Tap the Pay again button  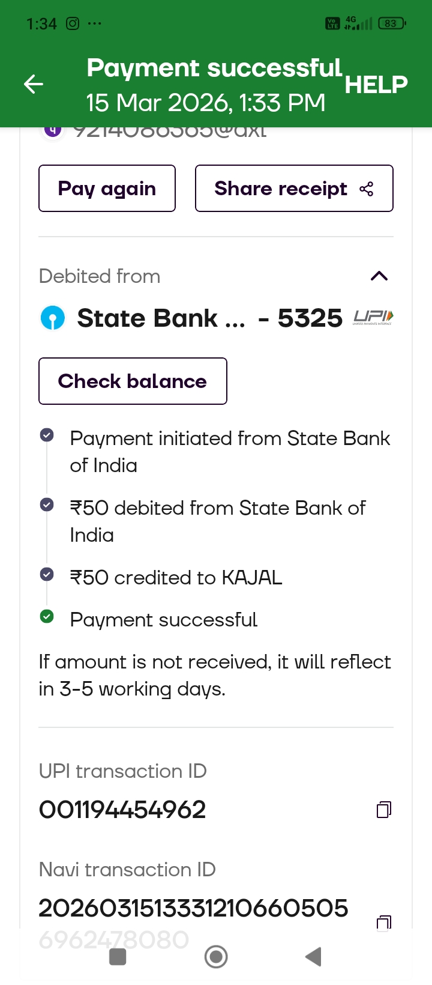point(107,189)
